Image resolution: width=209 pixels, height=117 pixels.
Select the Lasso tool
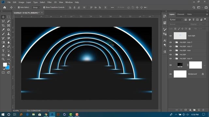pos(3,21)
